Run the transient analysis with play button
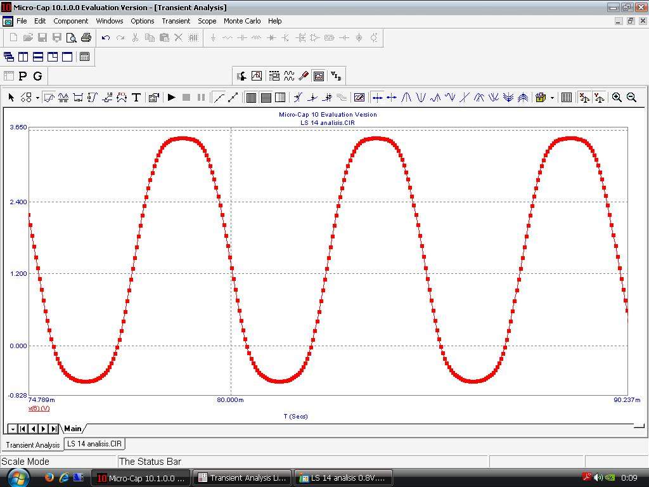Image resolution: width=649 pixels, height=487 pixels. 171,97
